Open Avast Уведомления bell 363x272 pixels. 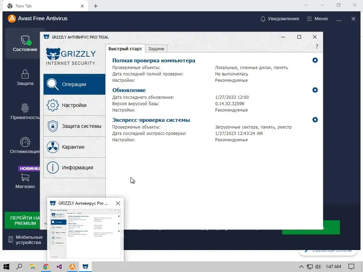point(280,19)
